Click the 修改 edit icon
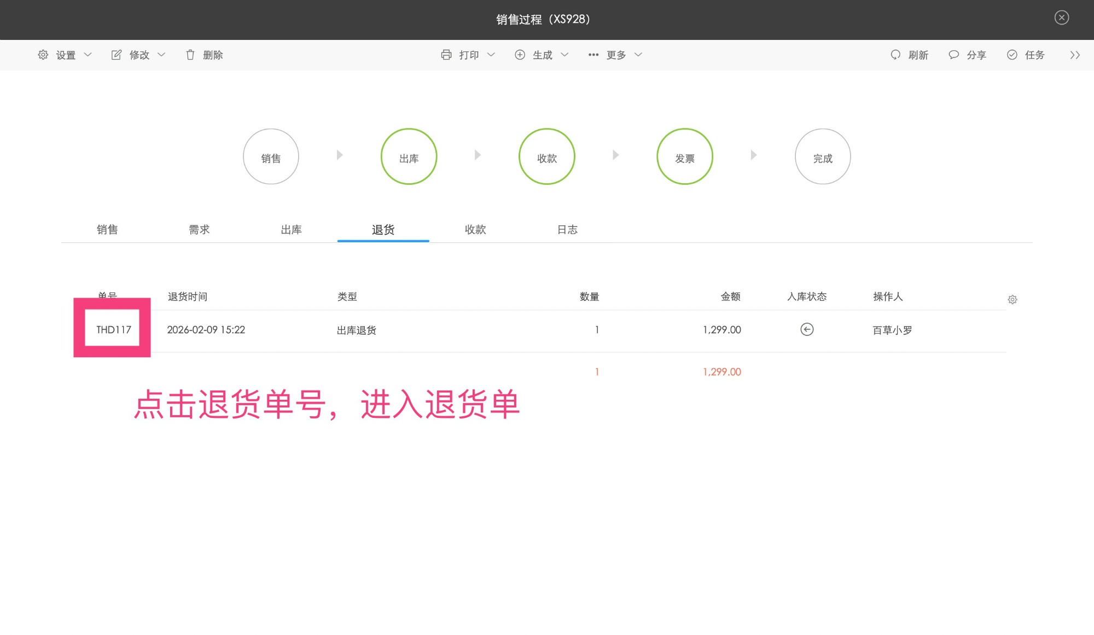 point(116,54)
